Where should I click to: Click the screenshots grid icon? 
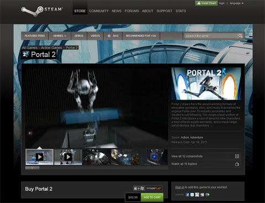237,156
